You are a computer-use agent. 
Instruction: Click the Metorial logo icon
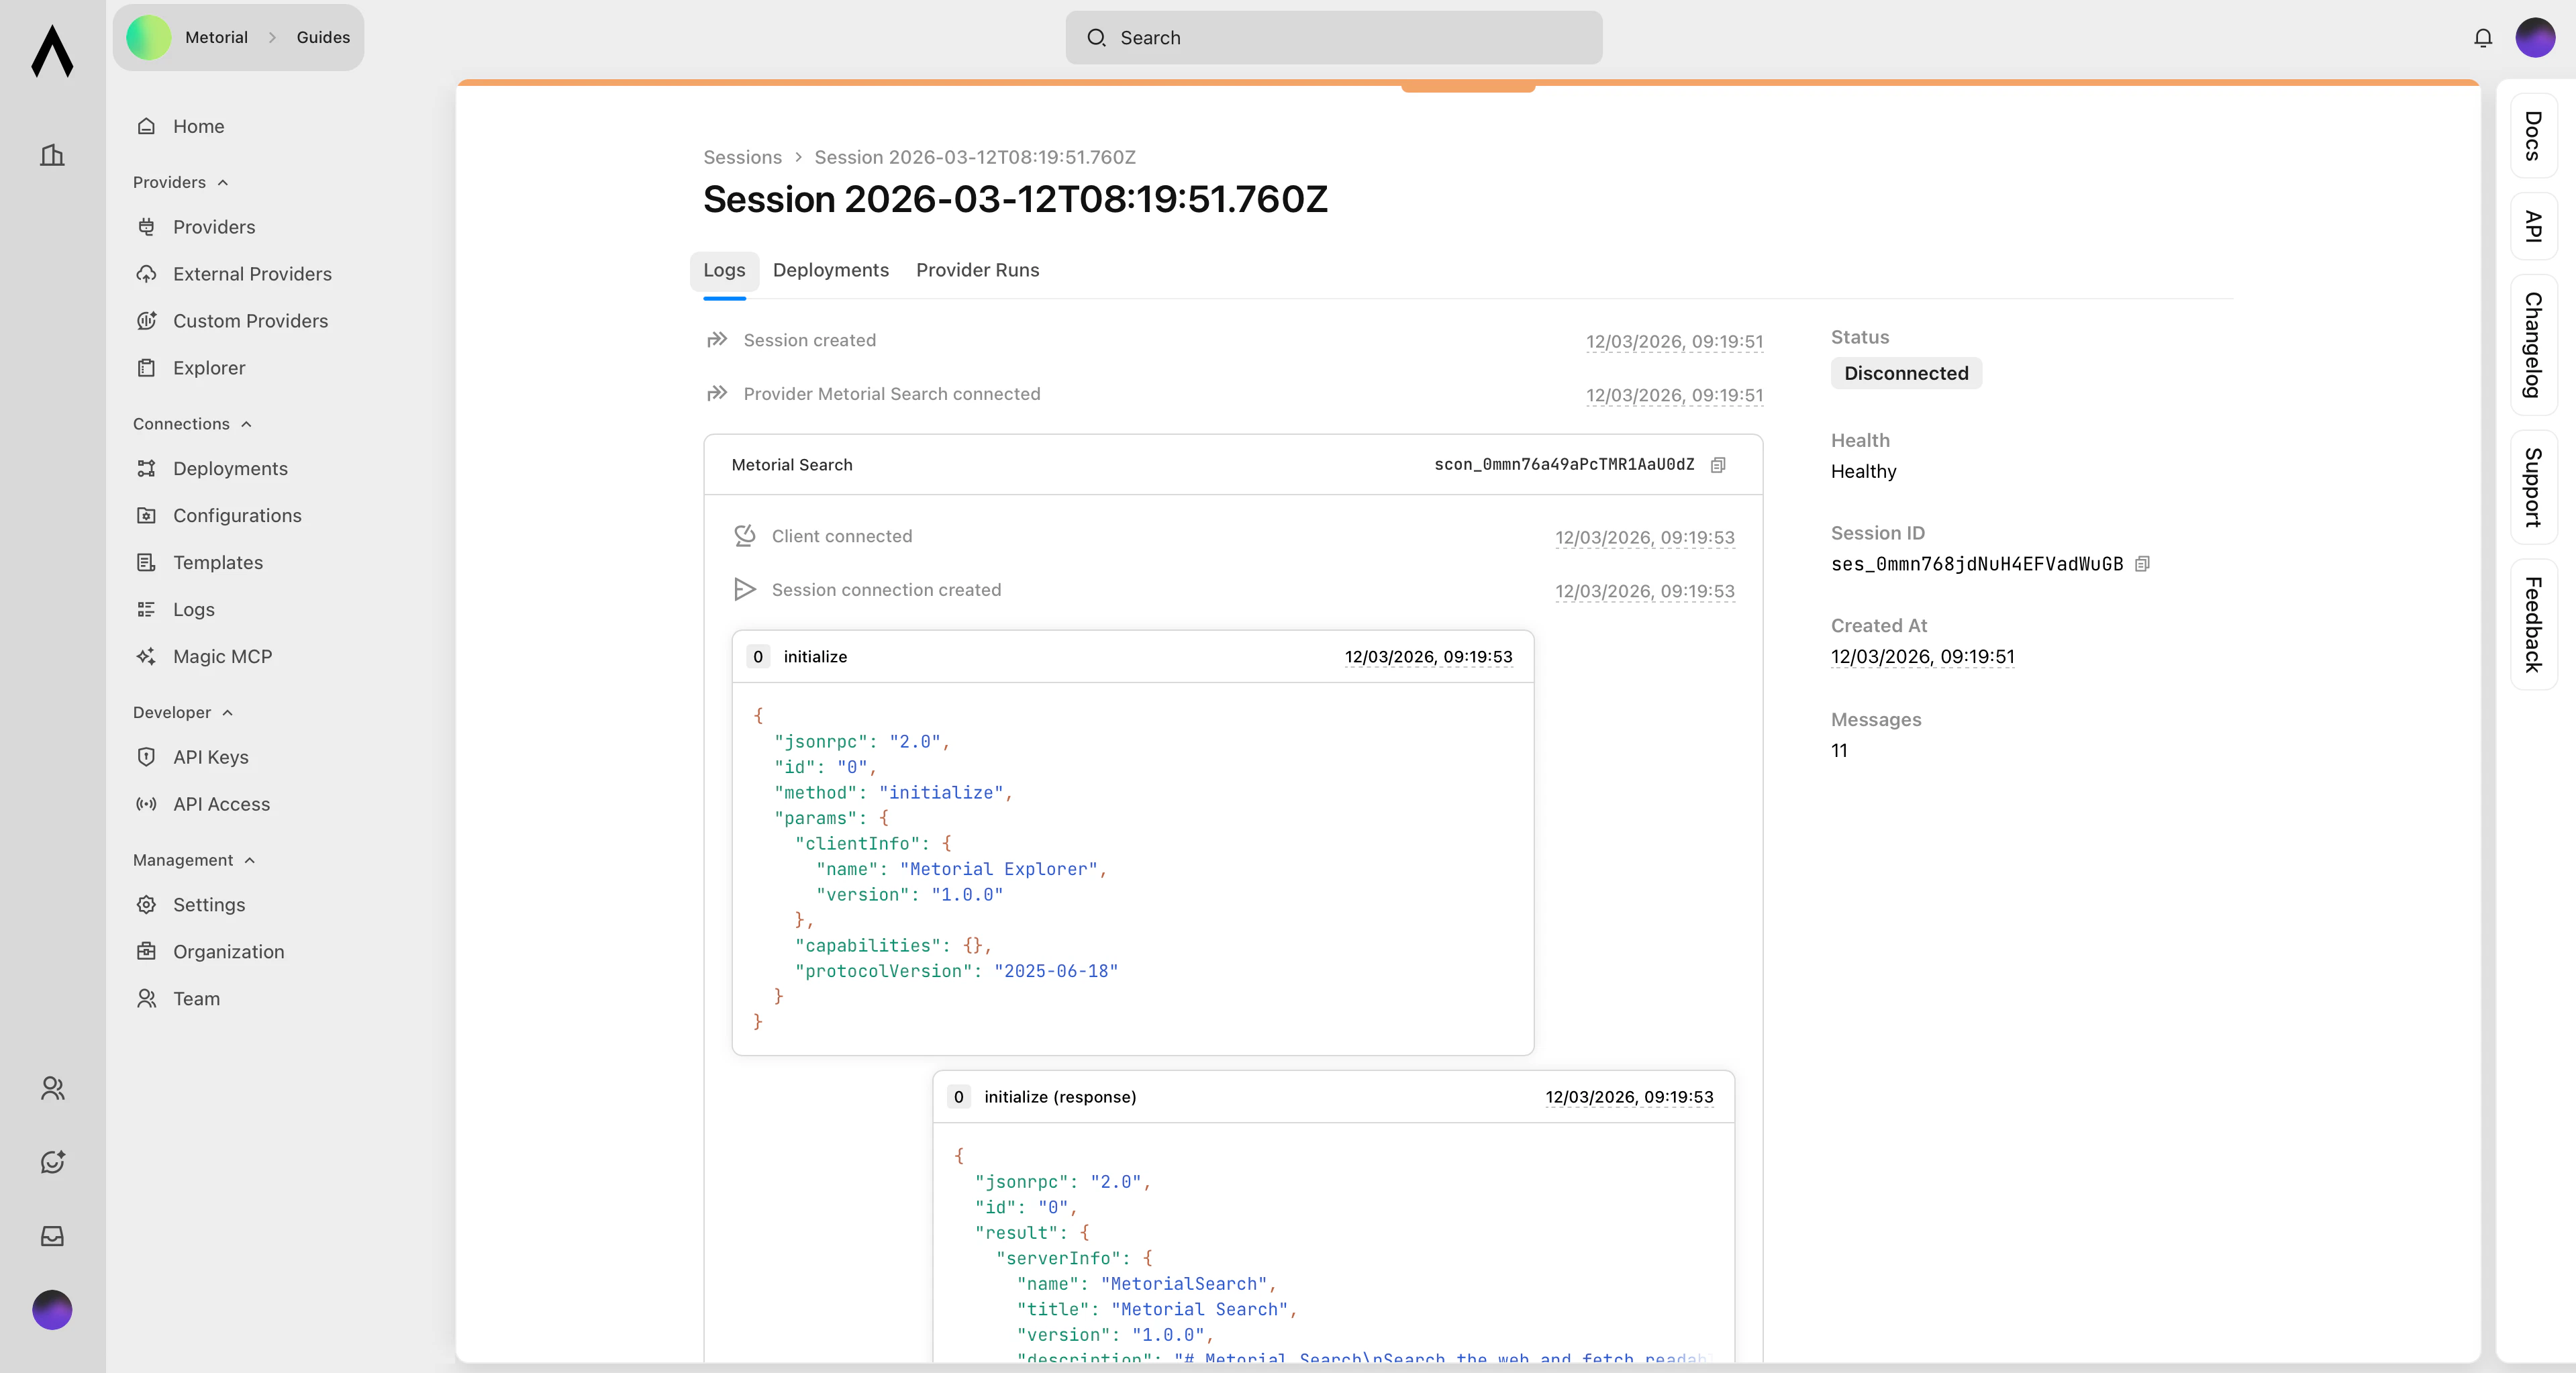click(52, 52)
